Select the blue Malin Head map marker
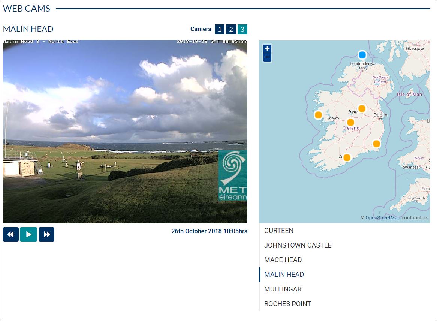This screenshot has height=321, width=437. pyautogui.click(x=362, y=55)
